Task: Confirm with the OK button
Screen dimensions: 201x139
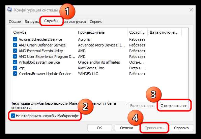Action: click(99, 128)
